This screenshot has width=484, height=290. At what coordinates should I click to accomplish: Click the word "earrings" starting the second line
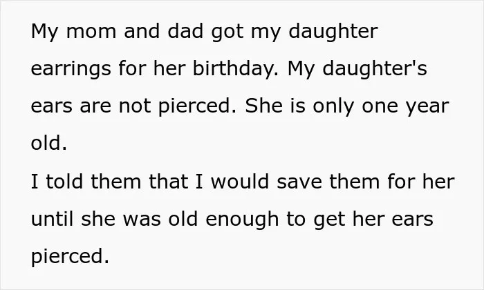[x=71, y=68]
